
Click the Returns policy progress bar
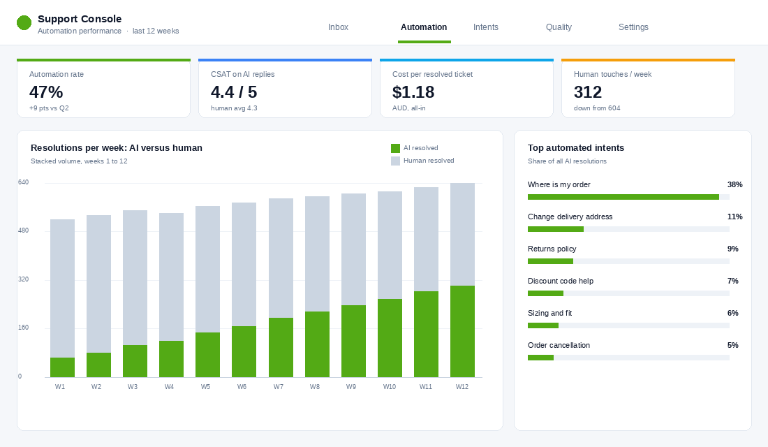point(628,261)
